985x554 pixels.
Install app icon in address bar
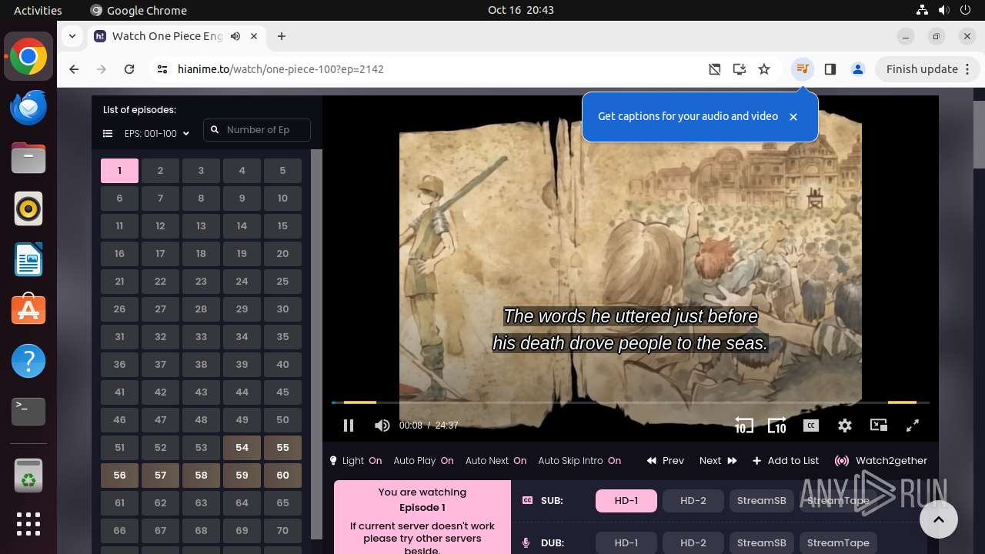pos(740,69)
